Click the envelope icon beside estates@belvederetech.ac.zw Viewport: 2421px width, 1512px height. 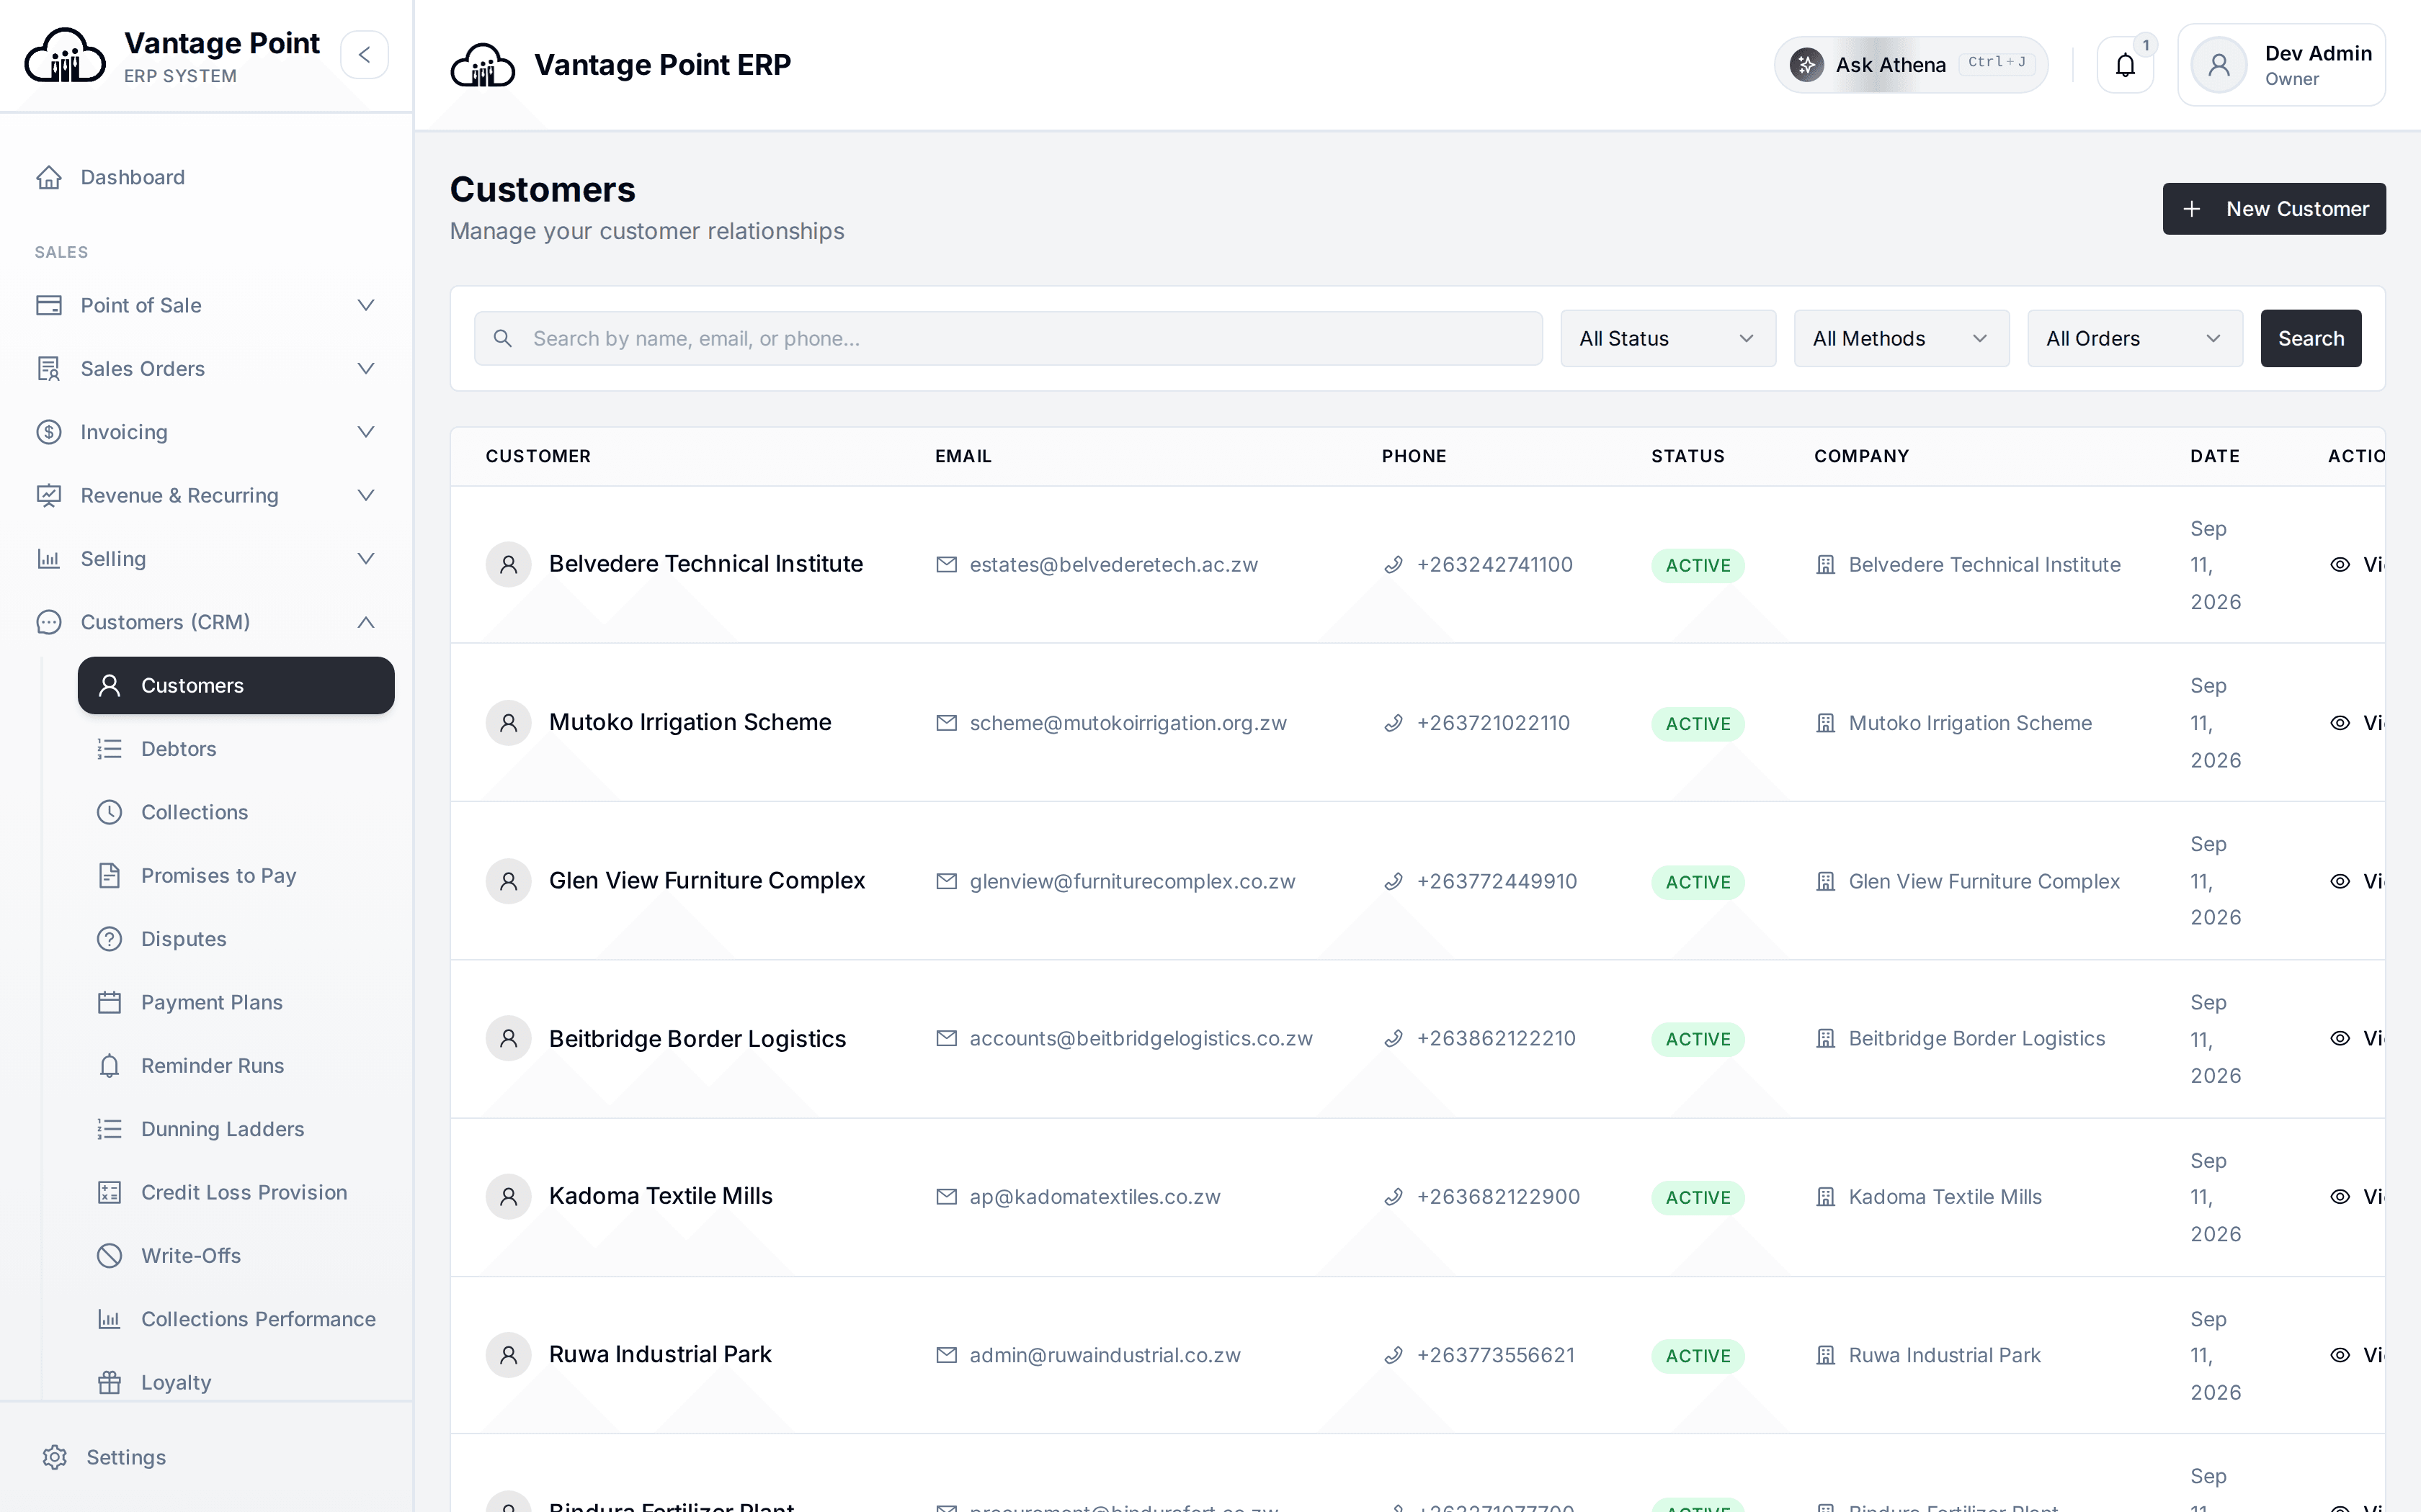946,565
